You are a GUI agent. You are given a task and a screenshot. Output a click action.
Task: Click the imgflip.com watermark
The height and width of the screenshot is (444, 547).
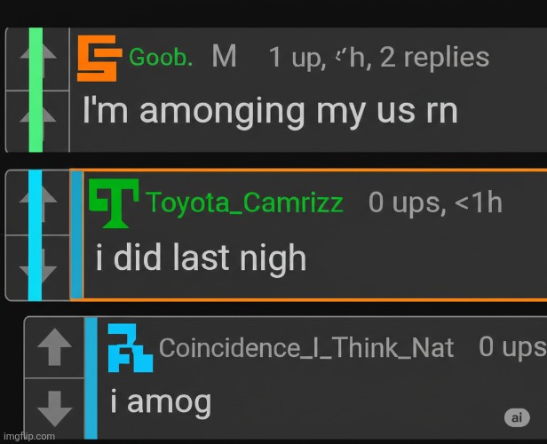28,436
